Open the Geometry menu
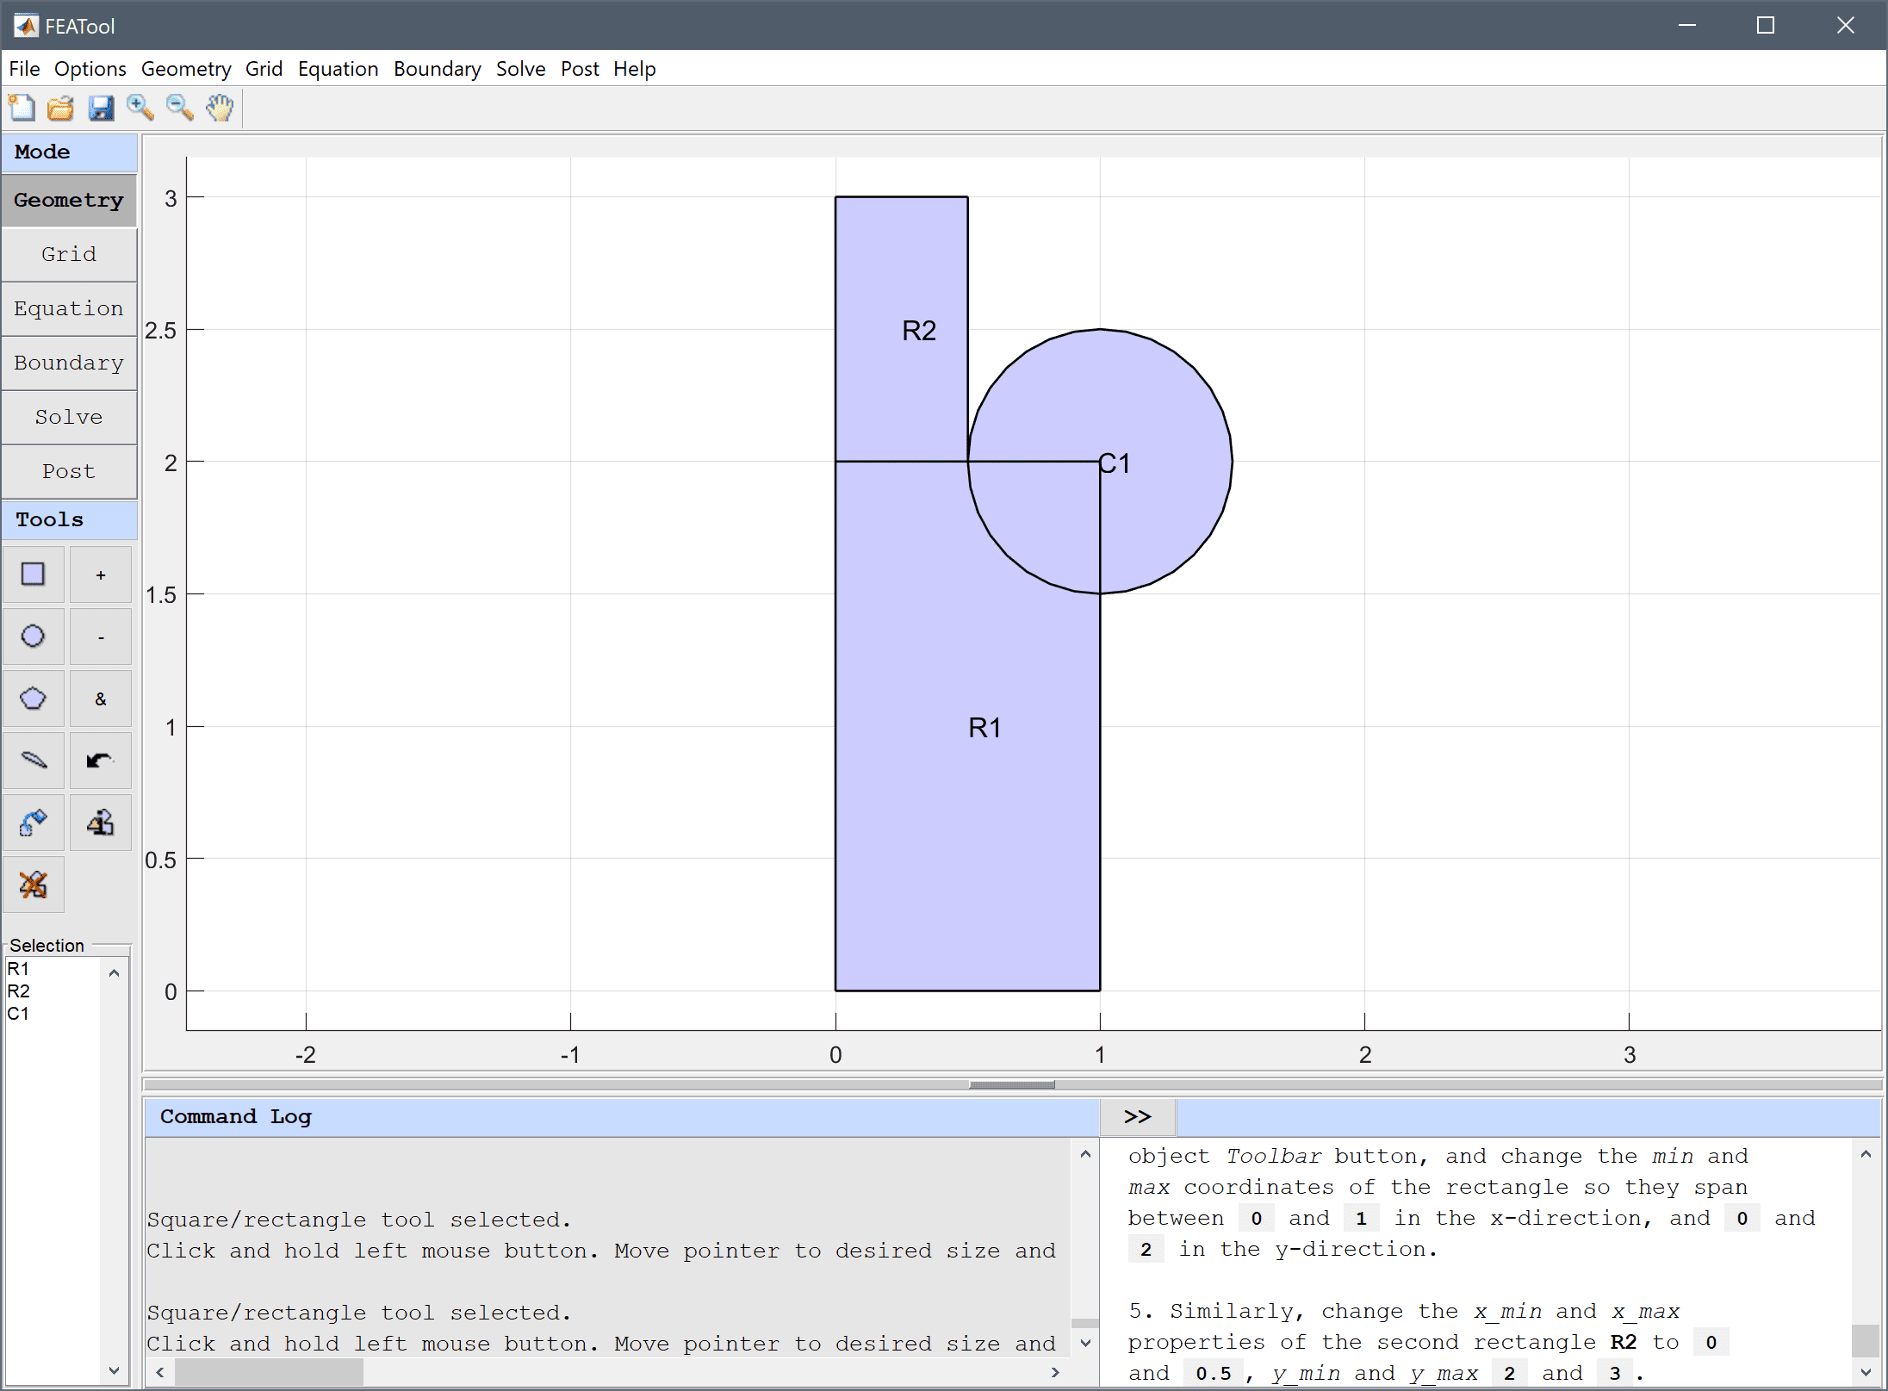Image resolution: width=1888 pixels, height=1391 pixels. (x=186, y=69)
